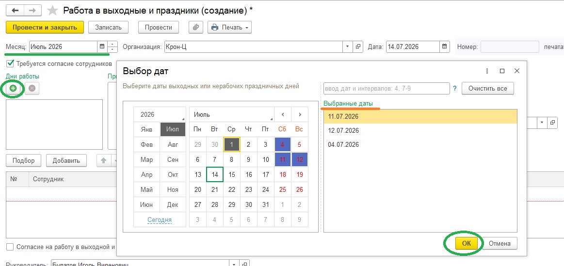This screenshot has width=564, height=266.
Task: Click Friday 31 in July calendar
Action: coord(265,205)
